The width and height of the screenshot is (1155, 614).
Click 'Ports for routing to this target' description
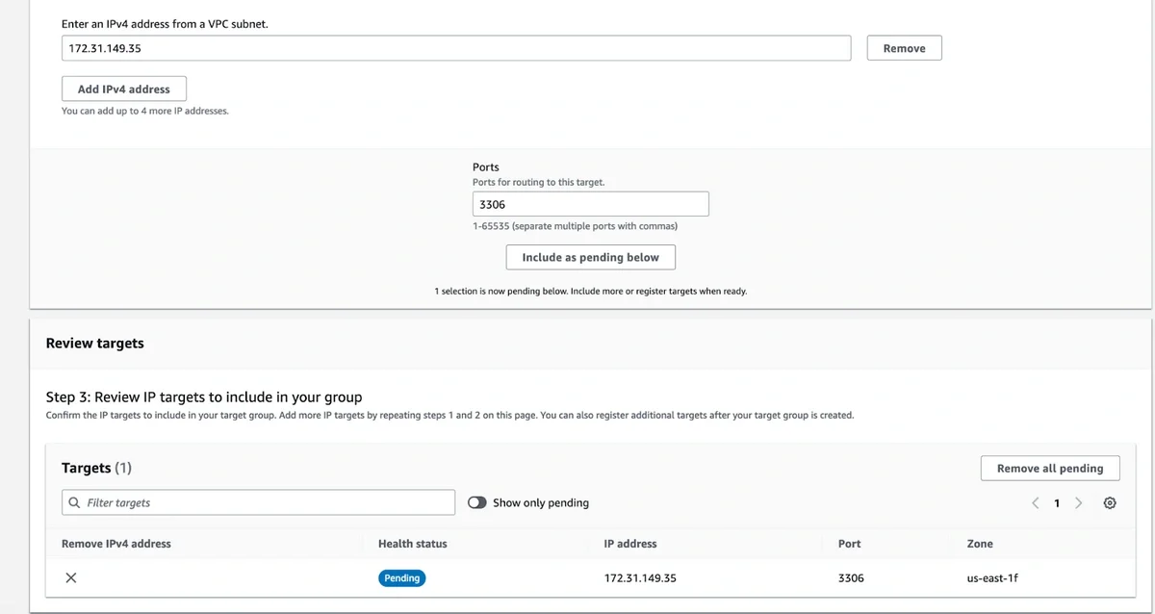(539, 182)
